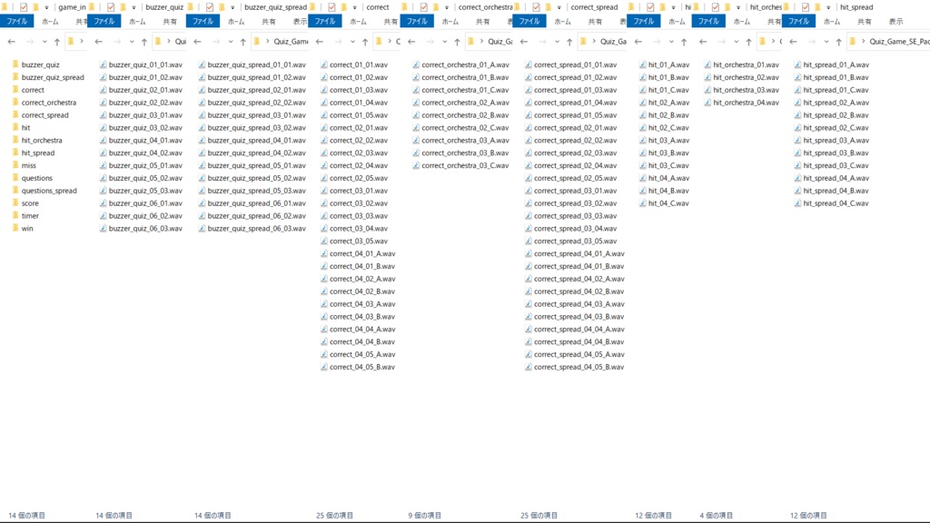Click Properties icon in correct window title bar

(x=331, y=7)
